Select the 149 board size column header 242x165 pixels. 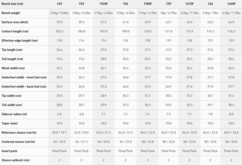tap(59, 4)
